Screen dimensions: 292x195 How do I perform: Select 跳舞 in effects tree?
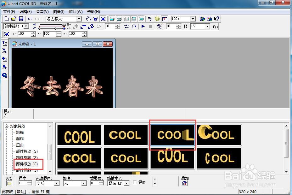coord(20,133)
